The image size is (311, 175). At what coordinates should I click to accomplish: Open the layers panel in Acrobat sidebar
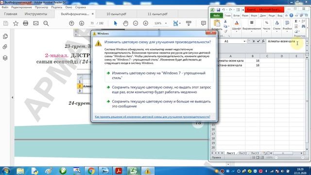[5, 58]
